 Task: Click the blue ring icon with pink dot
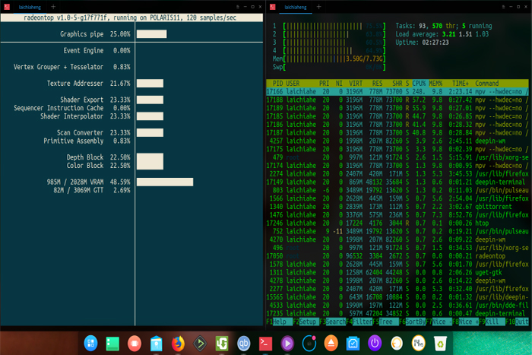(x=309, y=343)
